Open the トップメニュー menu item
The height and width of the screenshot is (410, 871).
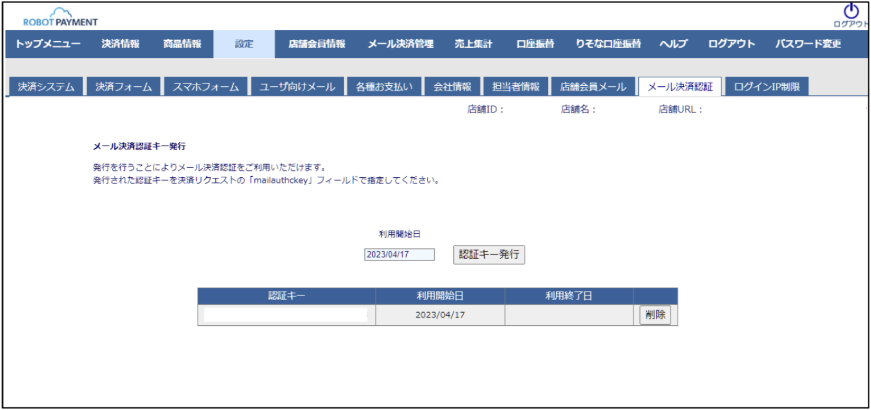(48, 44)
